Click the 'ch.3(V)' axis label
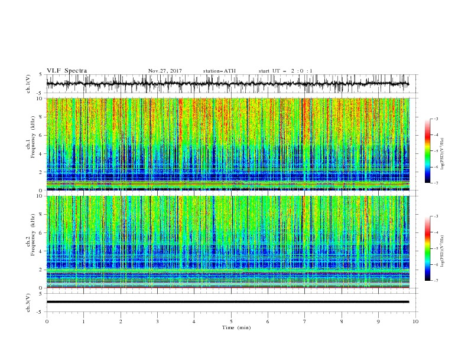This screenshot has height=361, width=468. pos(28,303)
